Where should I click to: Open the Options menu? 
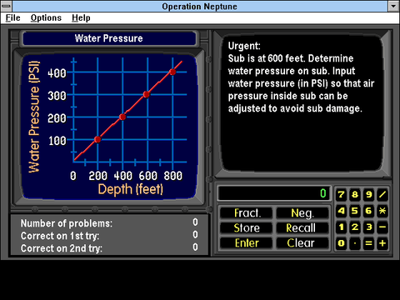(x=46, y=17)
